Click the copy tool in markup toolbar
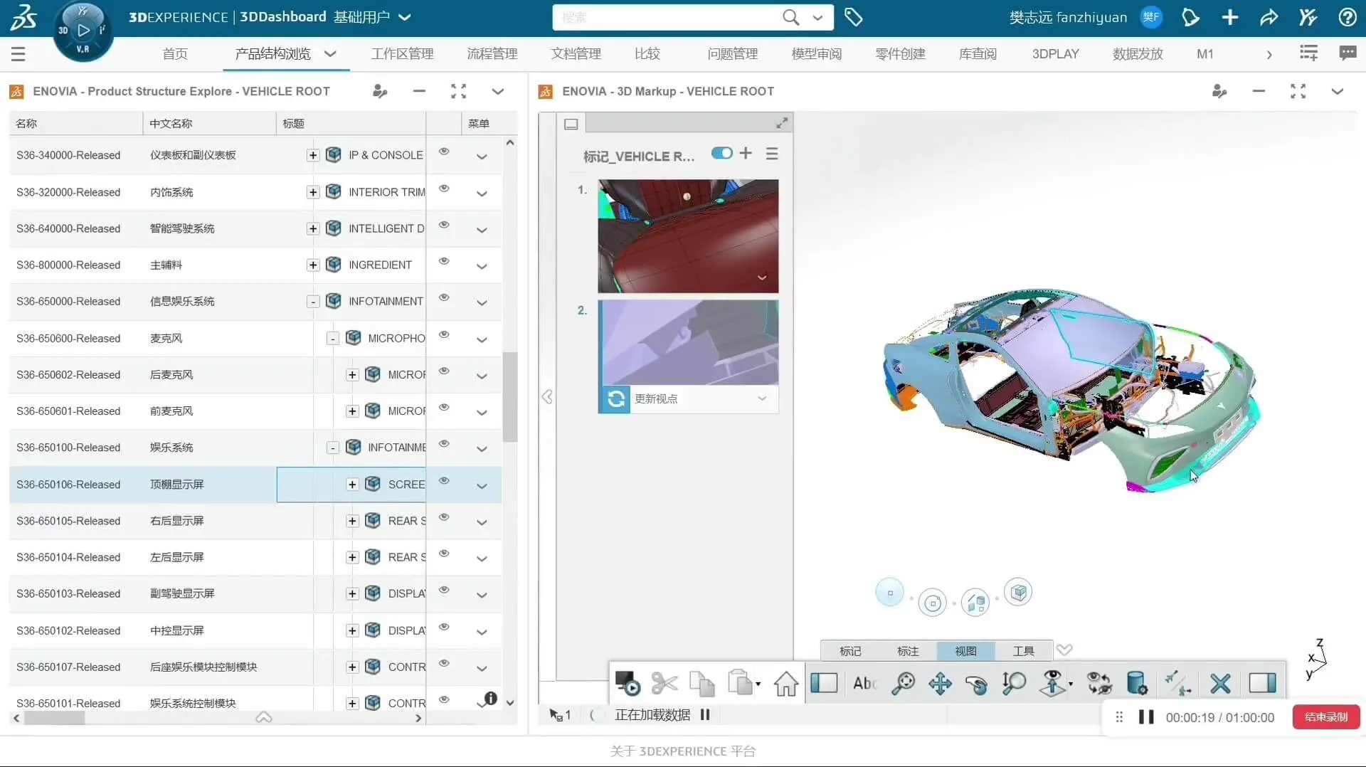 point(701,683)
